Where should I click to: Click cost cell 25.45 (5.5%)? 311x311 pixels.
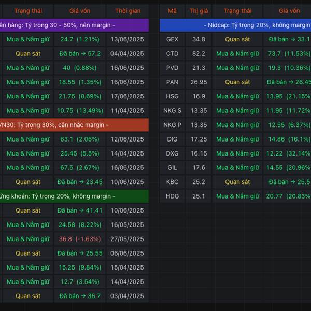[x=80, y=153]
